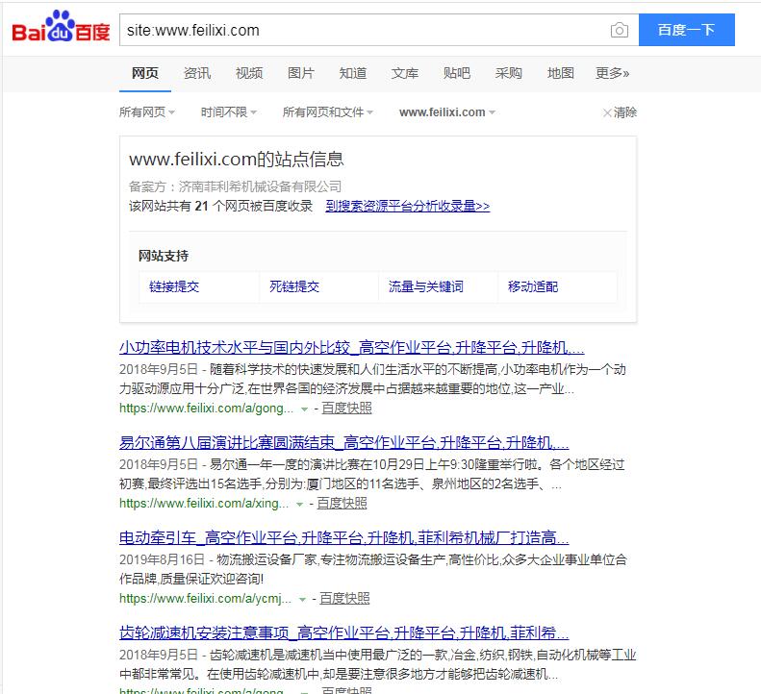Open the 所有网页和文件 file type dropdown
761x694 pixels.
(x=328, y=112)
